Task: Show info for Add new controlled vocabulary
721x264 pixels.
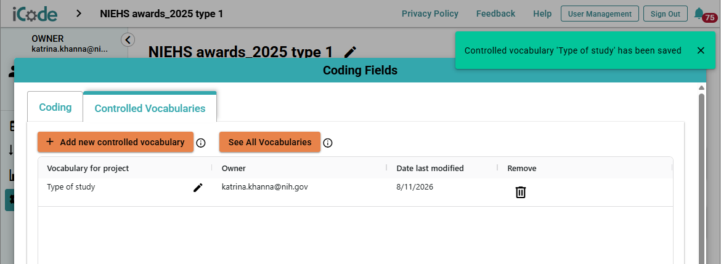Action: click(200, 143)
